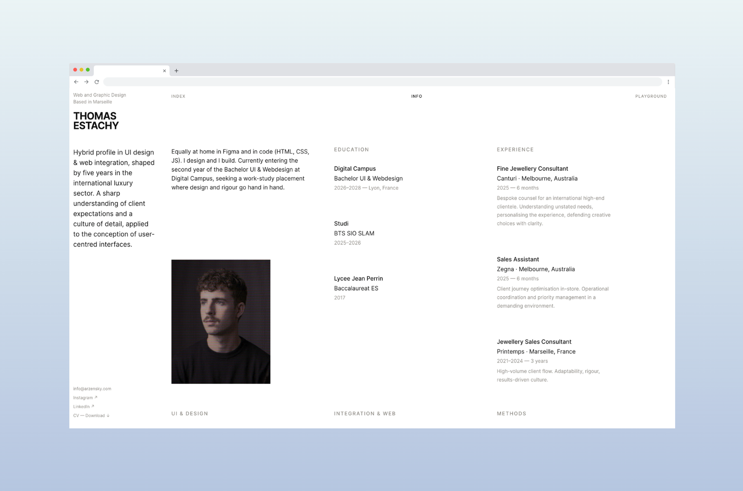Click the portrait photo of Thomas
This screenshot has width=743, height=491.
221,322
